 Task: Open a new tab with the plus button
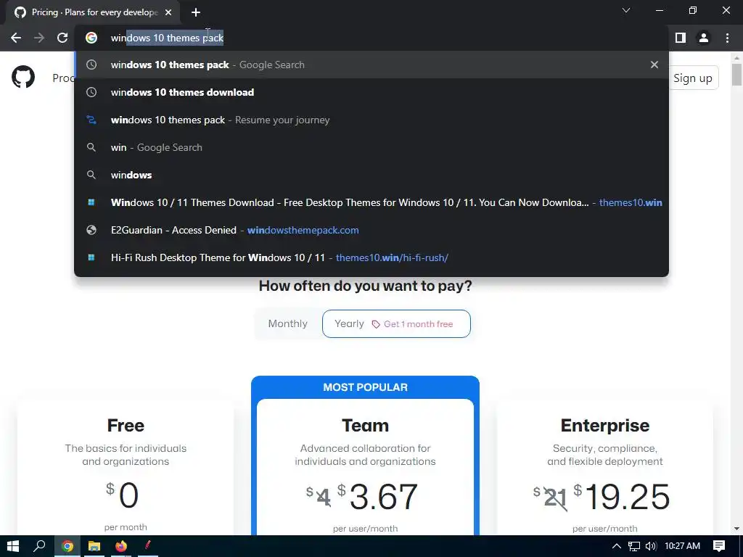click(x=196, y=12)
